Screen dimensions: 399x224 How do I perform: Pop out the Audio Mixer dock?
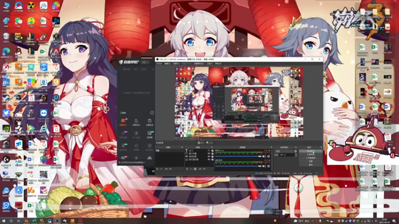[271, 147]
